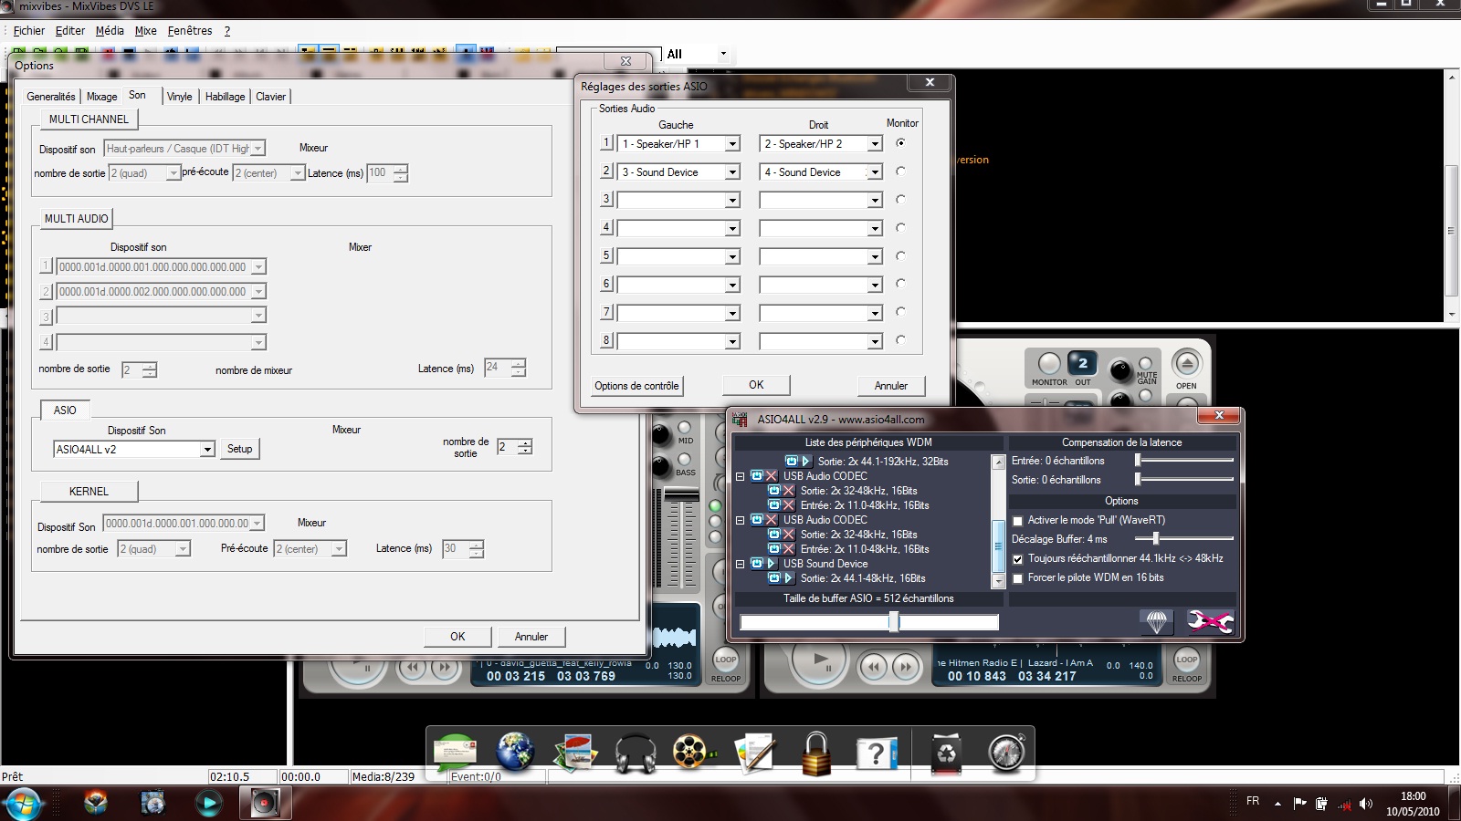
Task: Click the padlock icon in the dock
Action: tap(815, 753)
